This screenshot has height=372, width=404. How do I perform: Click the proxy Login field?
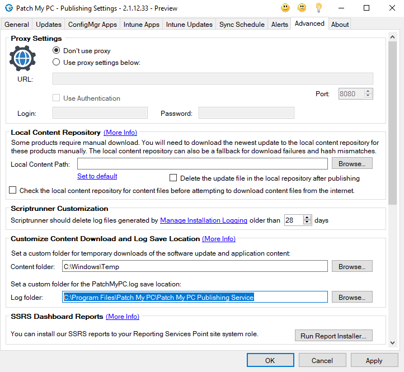(x=100, y=113)
